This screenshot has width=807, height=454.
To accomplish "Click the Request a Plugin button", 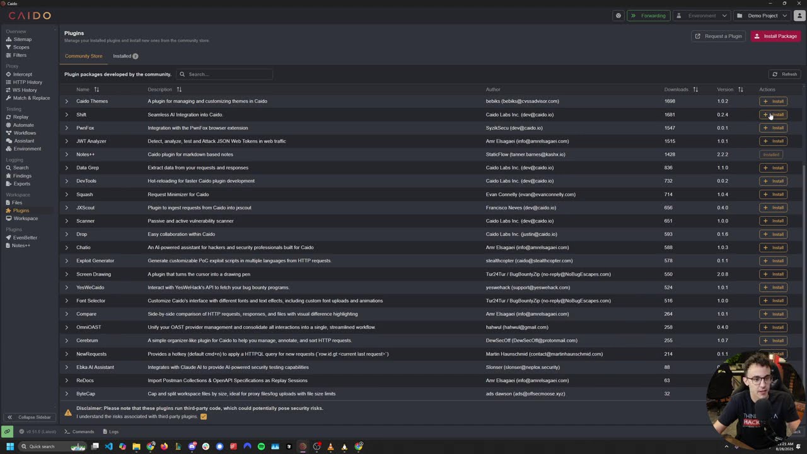I will 718,37.
